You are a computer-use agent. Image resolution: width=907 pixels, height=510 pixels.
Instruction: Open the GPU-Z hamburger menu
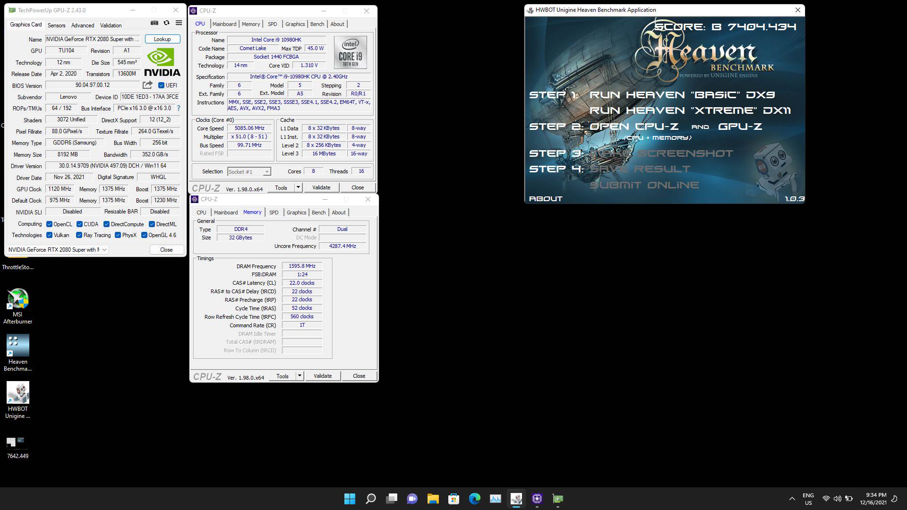tap(179, 23)
